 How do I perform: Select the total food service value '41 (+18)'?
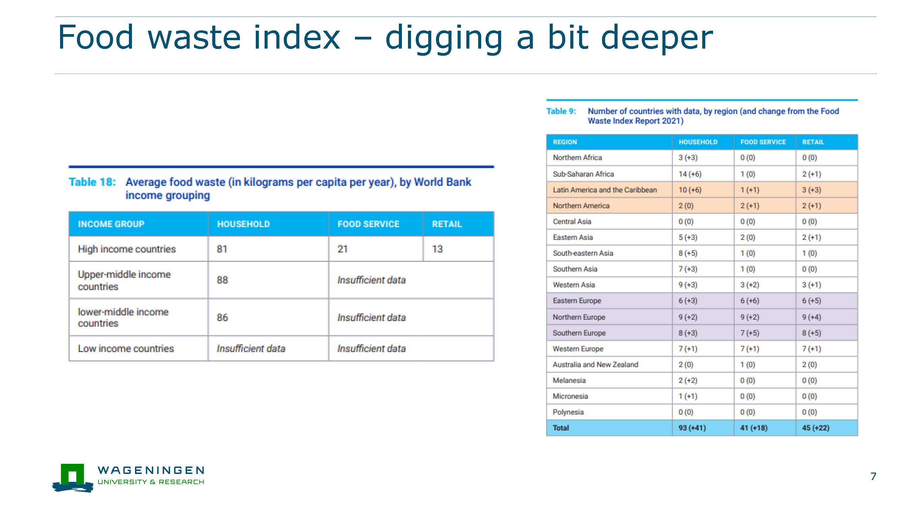754,428
